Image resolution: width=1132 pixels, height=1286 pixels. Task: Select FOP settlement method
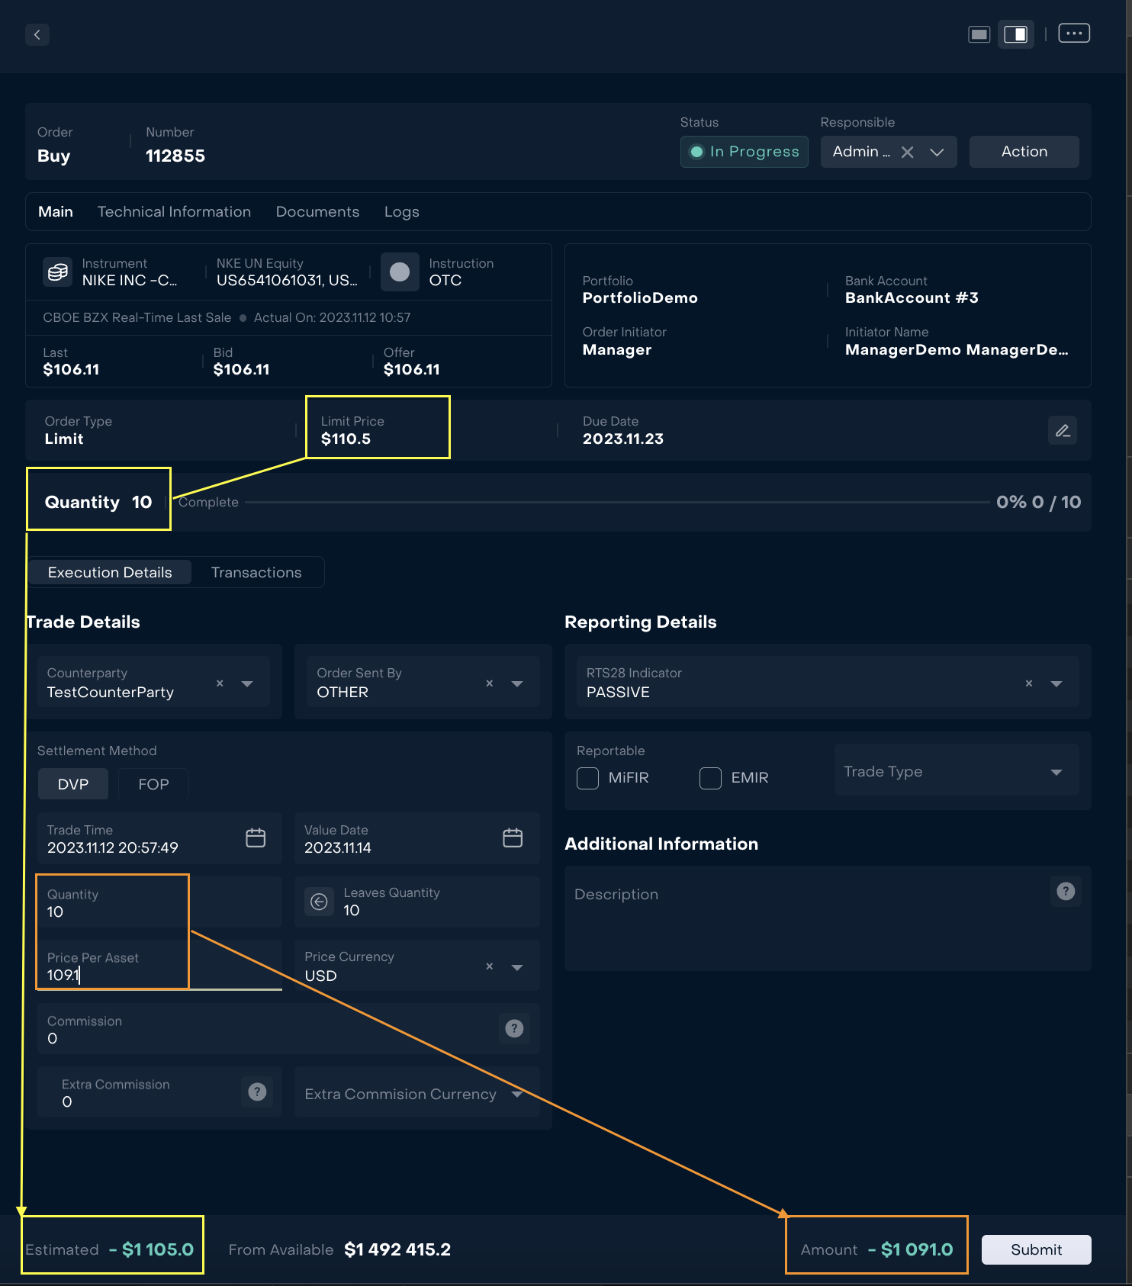click(153, 784)
